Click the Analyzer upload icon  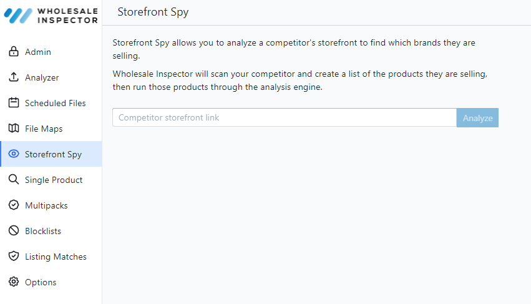pyautogui.click(x=14, y=77)
